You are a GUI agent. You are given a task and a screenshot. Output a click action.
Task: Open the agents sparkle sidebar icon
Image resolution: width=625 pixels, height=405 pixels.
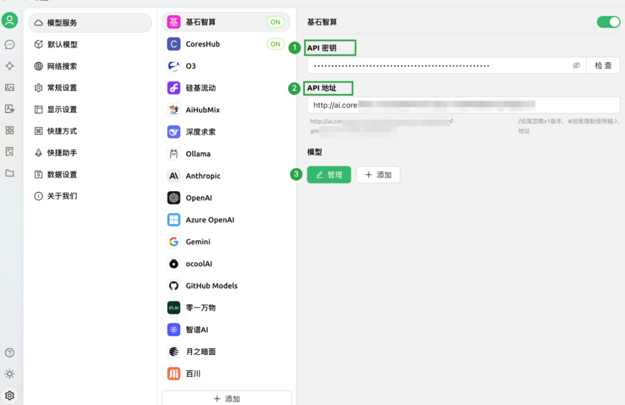click(10, 66)
